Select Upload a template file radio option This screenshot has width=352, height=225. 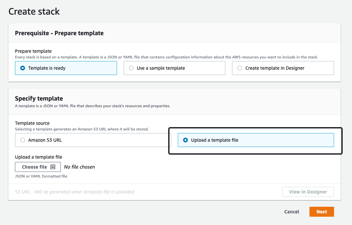pyautogui.click(x=256, y=140)
